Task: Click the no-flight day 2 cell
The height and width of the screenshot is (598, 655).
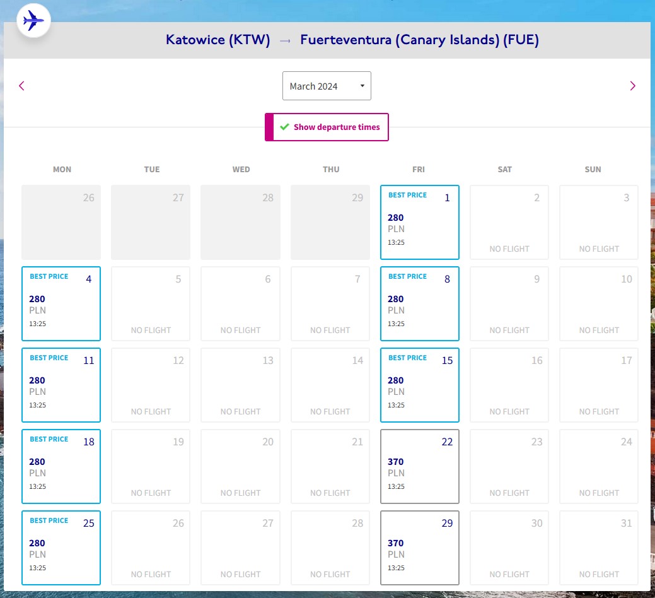Action: [x=509, y=222]
